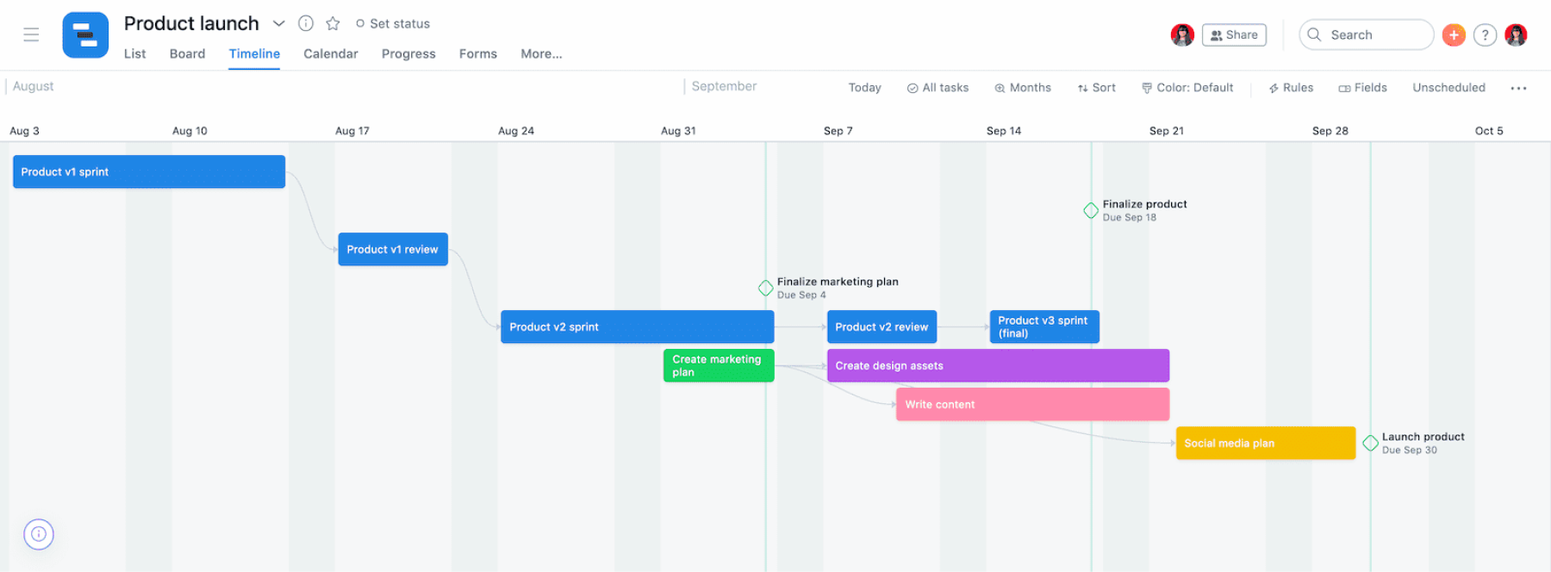1551x572 pixels.
Task: Open the Product v3 sprint (final) task
Action: [1044, 326]
